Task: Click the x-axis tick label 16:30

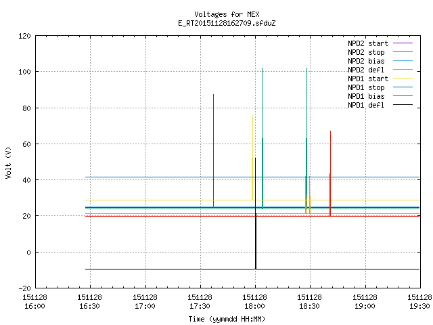Action: click(89, 306)
